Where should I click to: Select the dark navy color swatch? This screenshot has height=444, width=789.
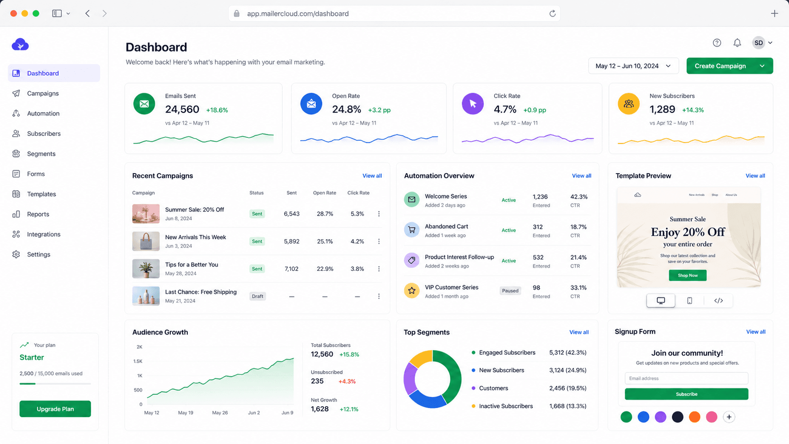coord(678,417)
